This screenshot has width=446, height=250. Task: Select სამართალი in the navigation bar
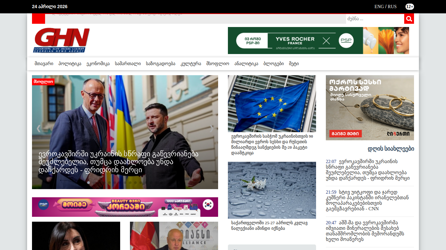click(x=128, y=64)
